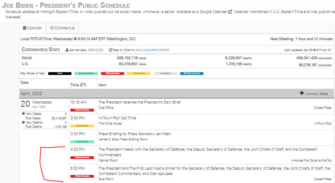Screen dimensions: 335x183
Task: Switch to the Coronavirus tab
Action: 62,28
